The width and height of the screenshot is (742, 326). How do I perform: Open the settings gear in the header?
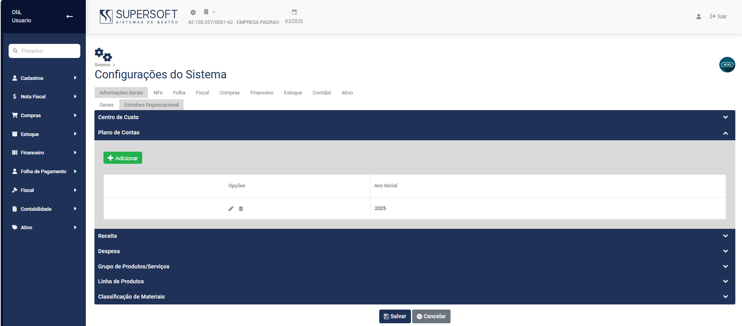[x=193, y=13]
